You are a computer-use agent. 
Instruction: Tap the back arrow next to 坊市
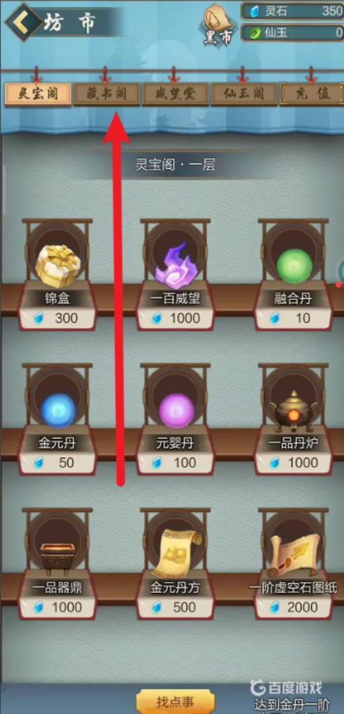(x=23, y=22)
